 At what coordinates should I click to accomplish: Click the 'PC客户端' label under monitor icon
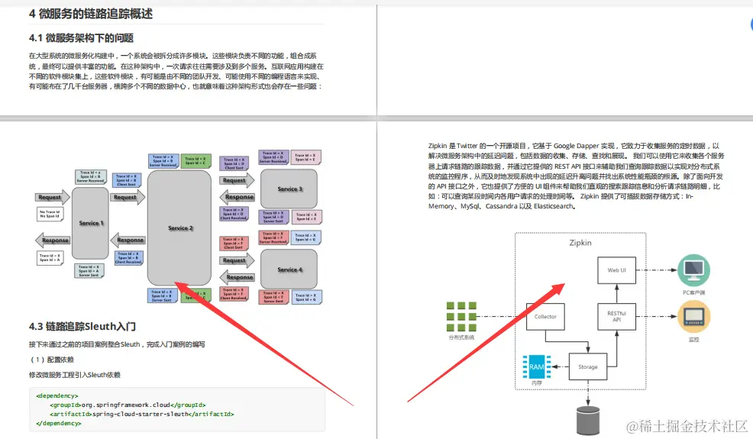[693, 292]
